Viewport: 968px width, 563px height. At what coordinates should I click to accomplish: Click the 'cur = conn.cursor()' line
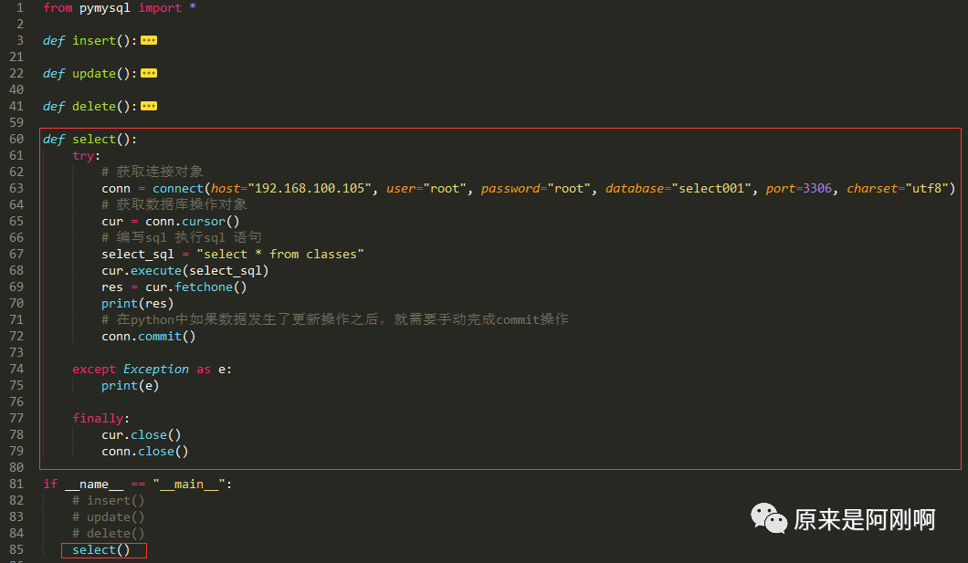[x=171, y=222]
